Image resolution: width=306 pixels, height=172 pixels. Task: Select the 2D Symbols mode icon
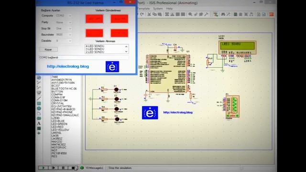click(39, 129)
